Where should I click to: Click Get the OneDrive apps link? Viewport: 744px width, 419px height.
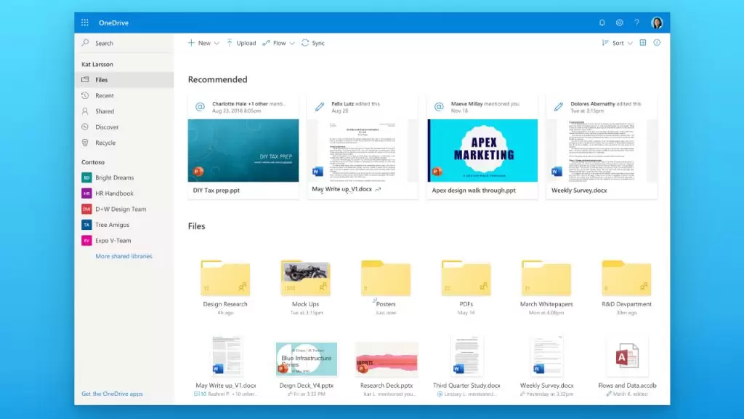coord(112,394)
